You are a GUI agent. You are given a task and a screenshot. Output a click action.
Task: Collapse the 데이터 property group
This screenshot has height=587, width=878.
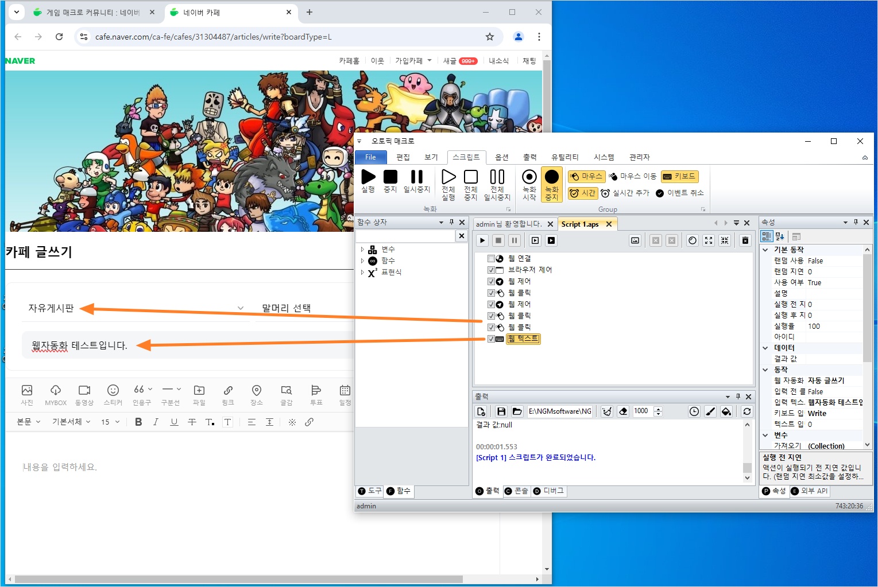pos(765,348)
